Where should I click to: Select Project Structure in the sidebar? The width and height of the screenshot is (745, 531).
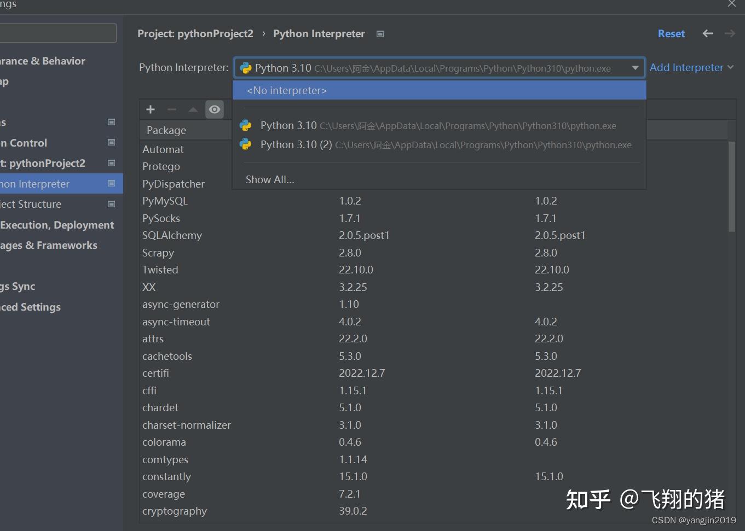[x=31, y=204]
